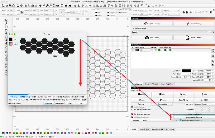The height and width of the screenshot is (138, 215).
Task: Toggle Shade according to power in Preview
Action: pos(51,100)
